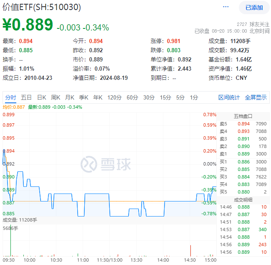Viewport: 271px width, 265px height.
Task: Click the 累计净值 2.443 value
Action: coord(185,69)
